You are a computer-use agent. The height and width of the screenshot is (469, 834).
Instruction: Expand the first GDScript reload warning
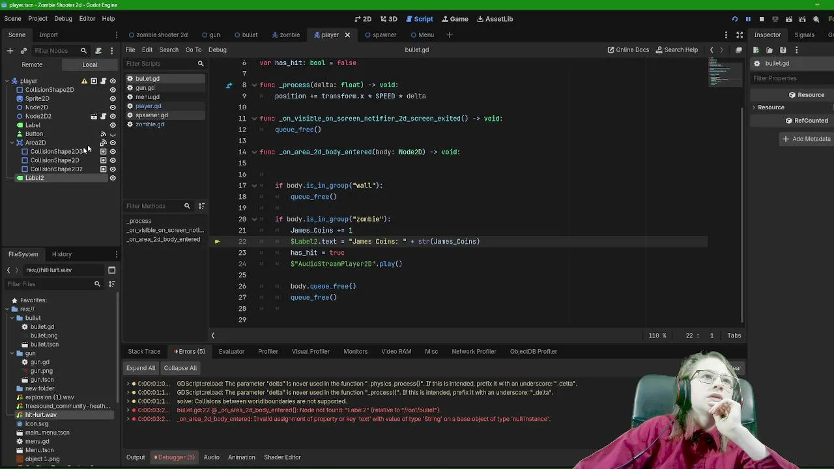tap(128, 384)
